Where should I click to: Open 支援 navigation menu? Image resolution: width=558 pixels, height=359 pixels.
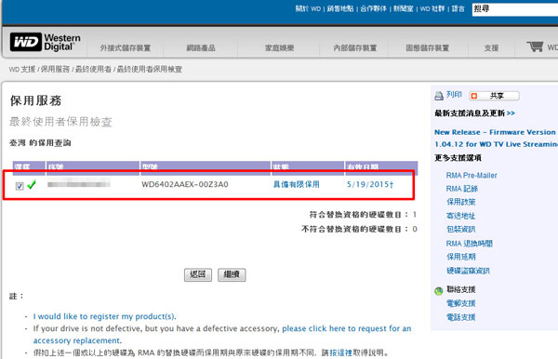coord(491,47)
